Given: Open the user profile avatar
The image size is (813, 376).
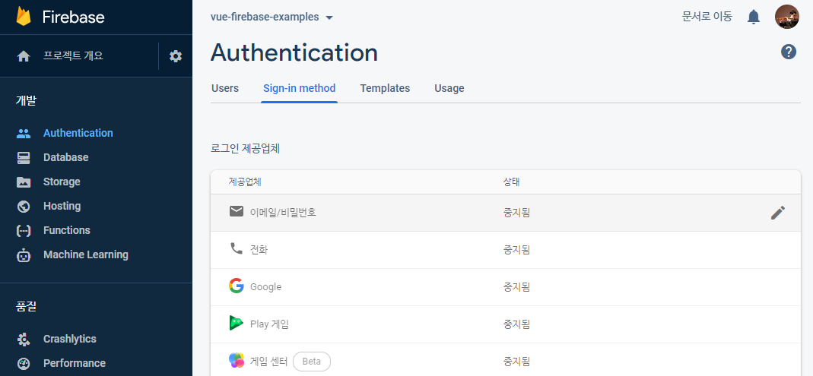Looking at the screenshot, I should coord(786,17).
